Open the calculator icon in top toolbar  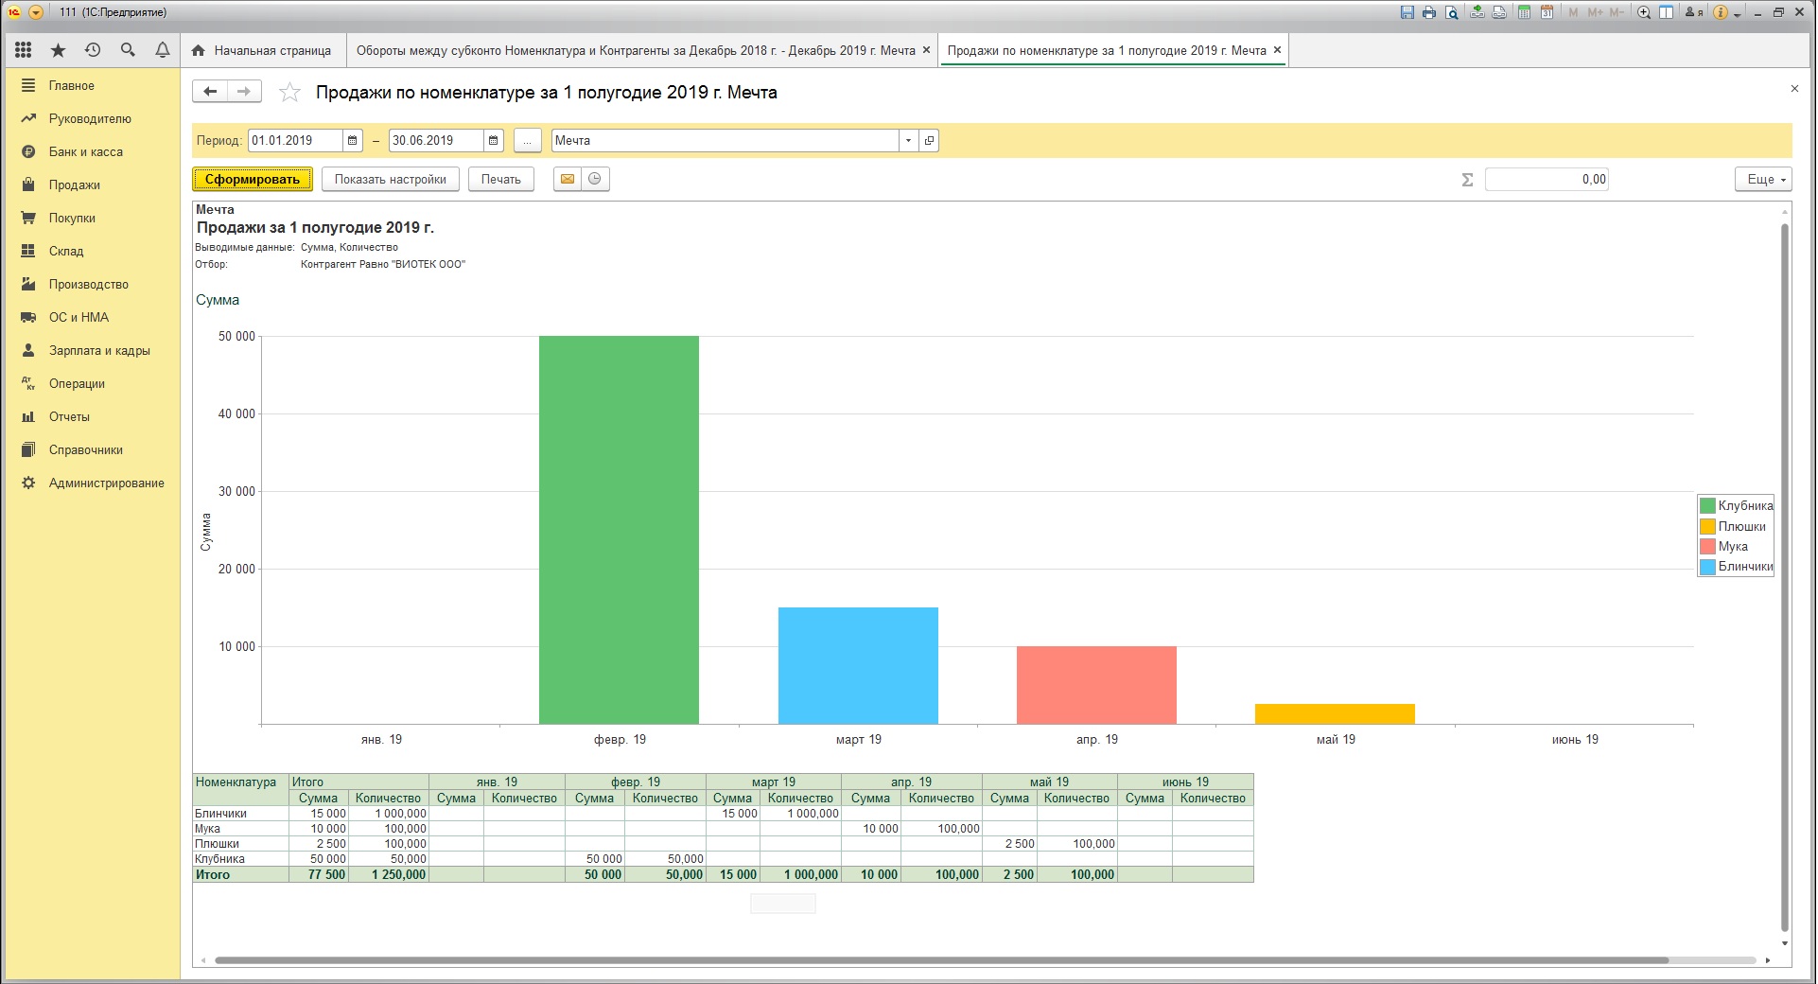tap(1524, 12)
